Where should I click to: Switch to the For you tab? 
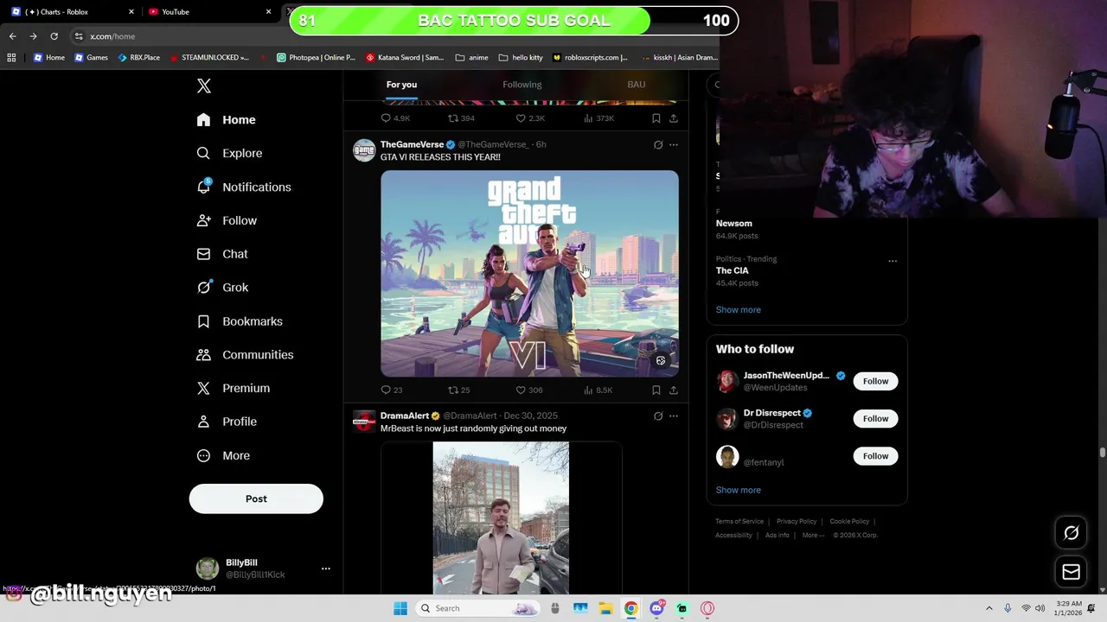coord(401,85)
